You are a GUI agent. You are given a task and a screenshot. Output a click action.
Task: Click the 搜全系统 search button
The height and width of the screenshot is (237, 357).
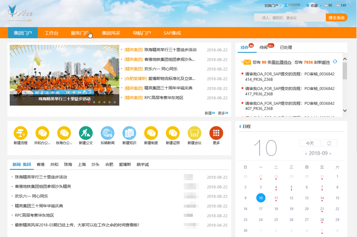(x=336, y=18)
